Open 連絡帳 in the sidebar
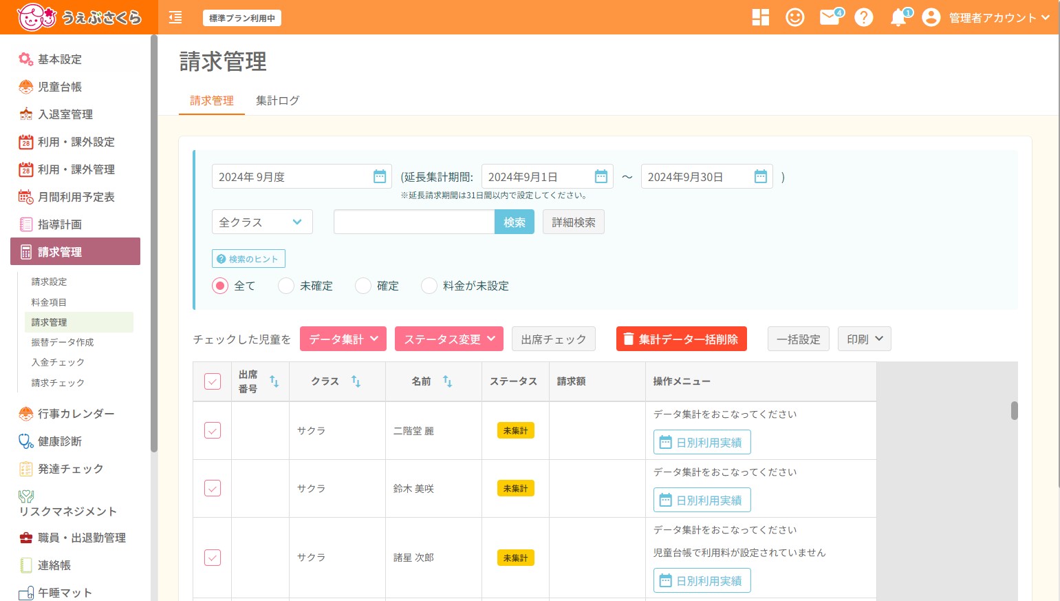Image resolution: width=1060 pixels, height=601 pixels. [x=76, y=565]
